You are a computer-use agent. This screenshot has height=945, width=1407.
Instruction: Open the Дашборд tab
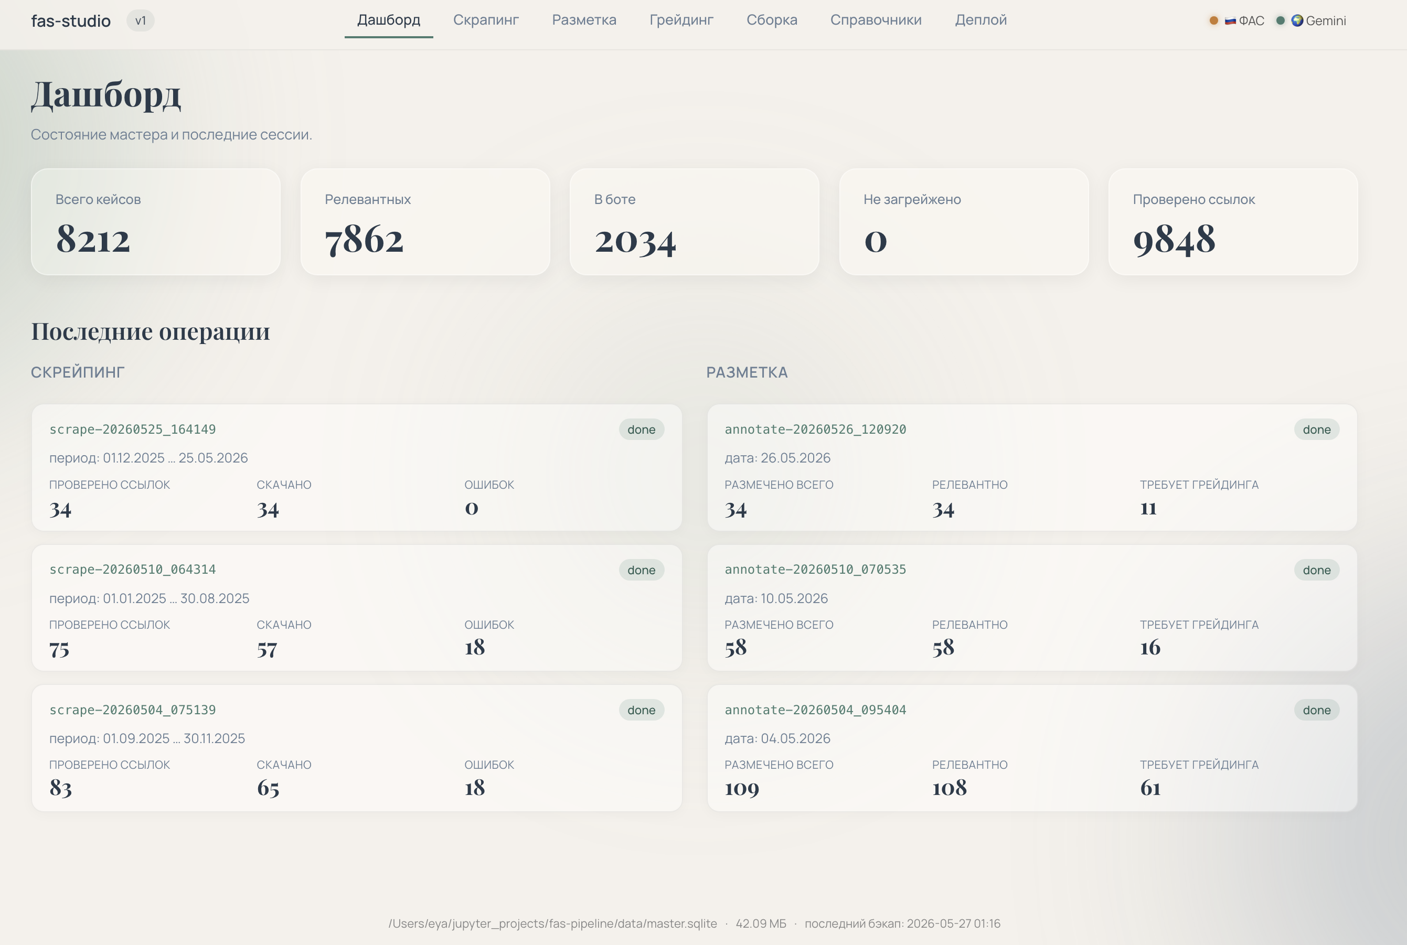(x=389, y=20)
